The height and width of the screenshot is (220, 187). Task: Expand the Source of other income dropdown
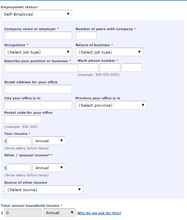point(44,190)
